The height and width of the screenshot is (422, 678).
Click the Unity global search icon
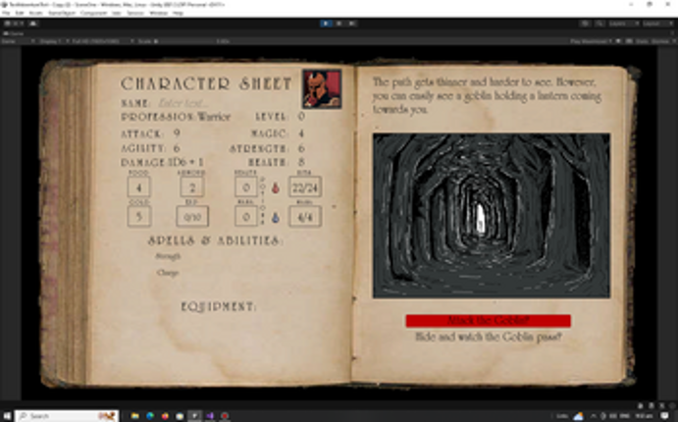point(600,24)
